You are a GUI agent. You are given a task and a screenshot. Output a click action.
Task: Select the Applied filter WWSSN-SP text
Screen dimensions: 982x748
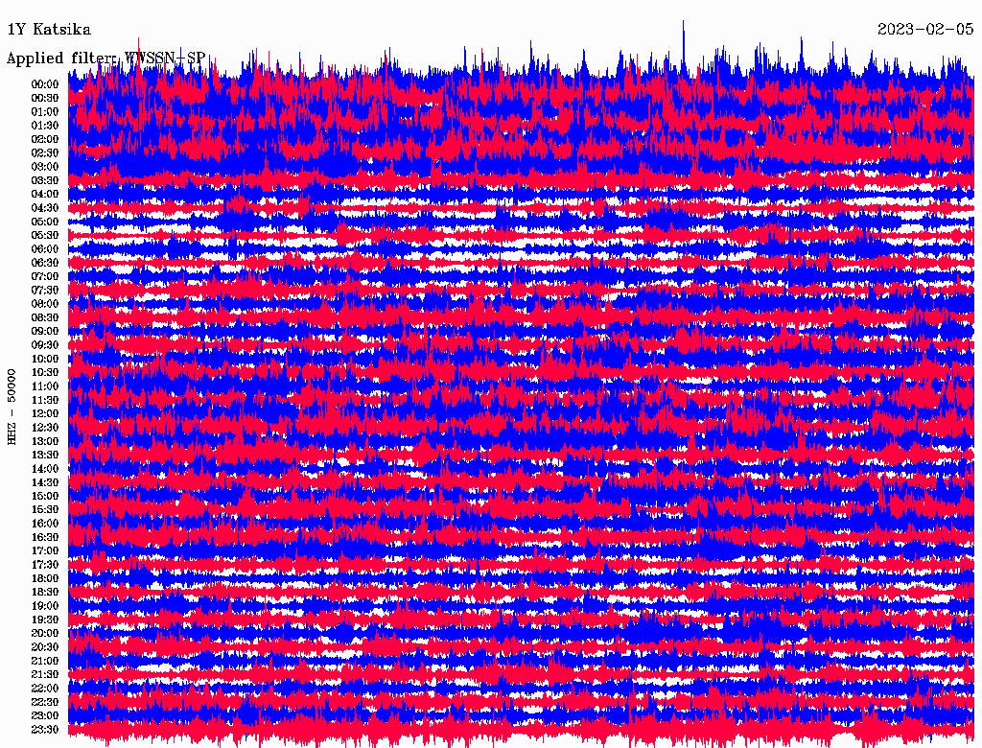105,58
